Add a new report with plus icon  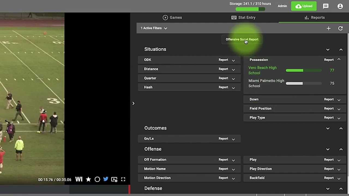329,28
